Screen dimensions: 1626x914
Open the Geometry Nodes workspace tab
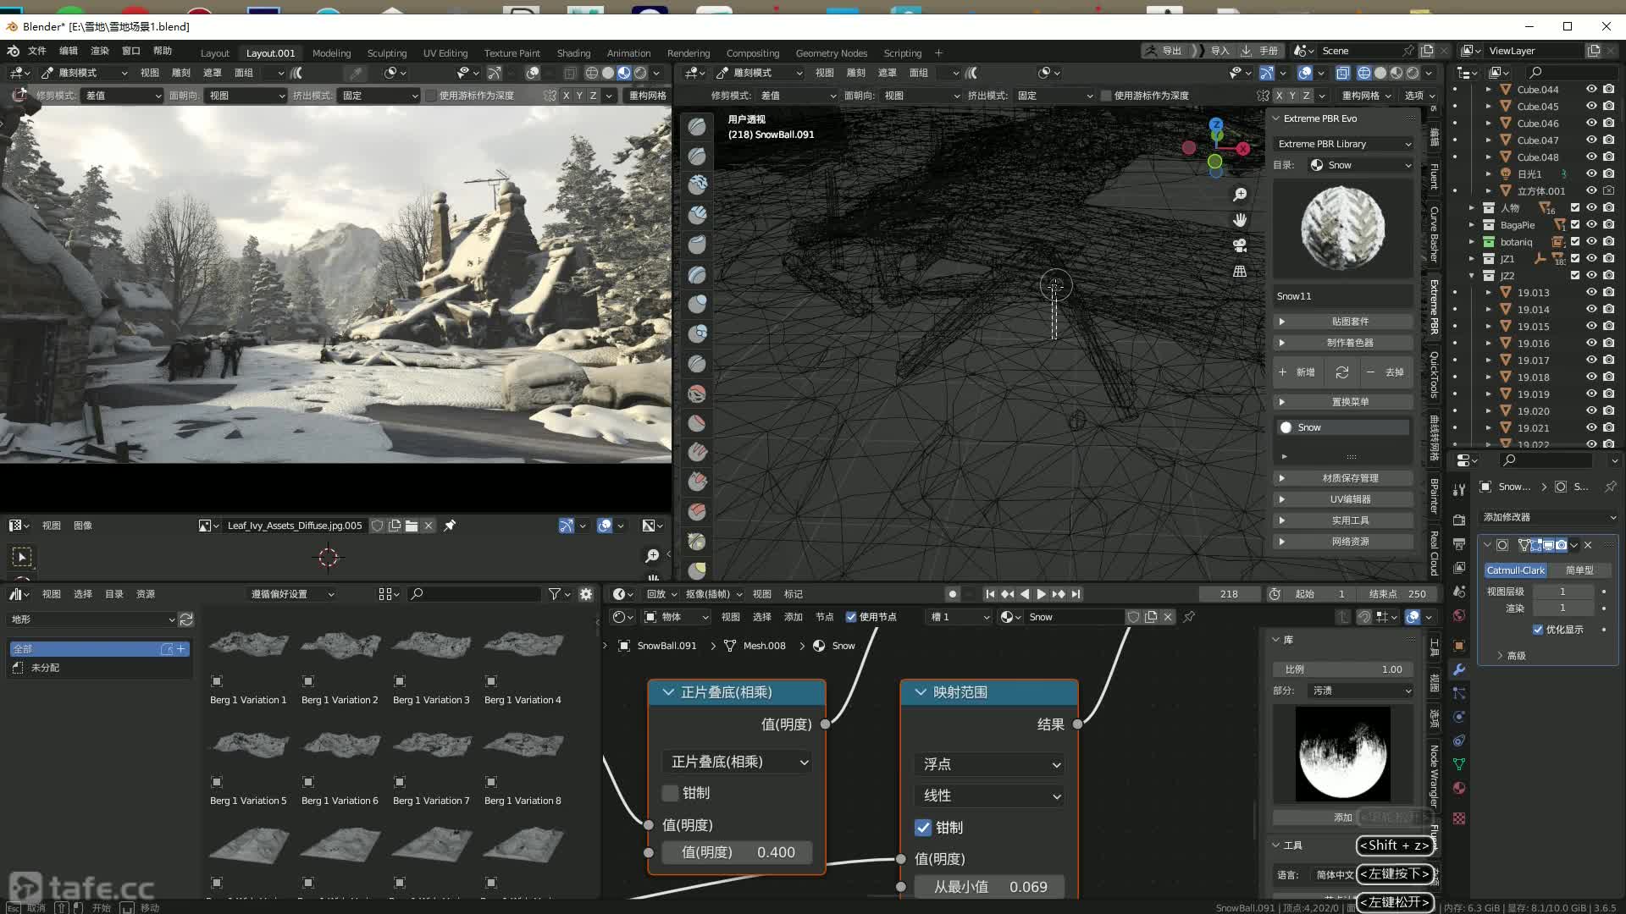click(x=831, y=52)
